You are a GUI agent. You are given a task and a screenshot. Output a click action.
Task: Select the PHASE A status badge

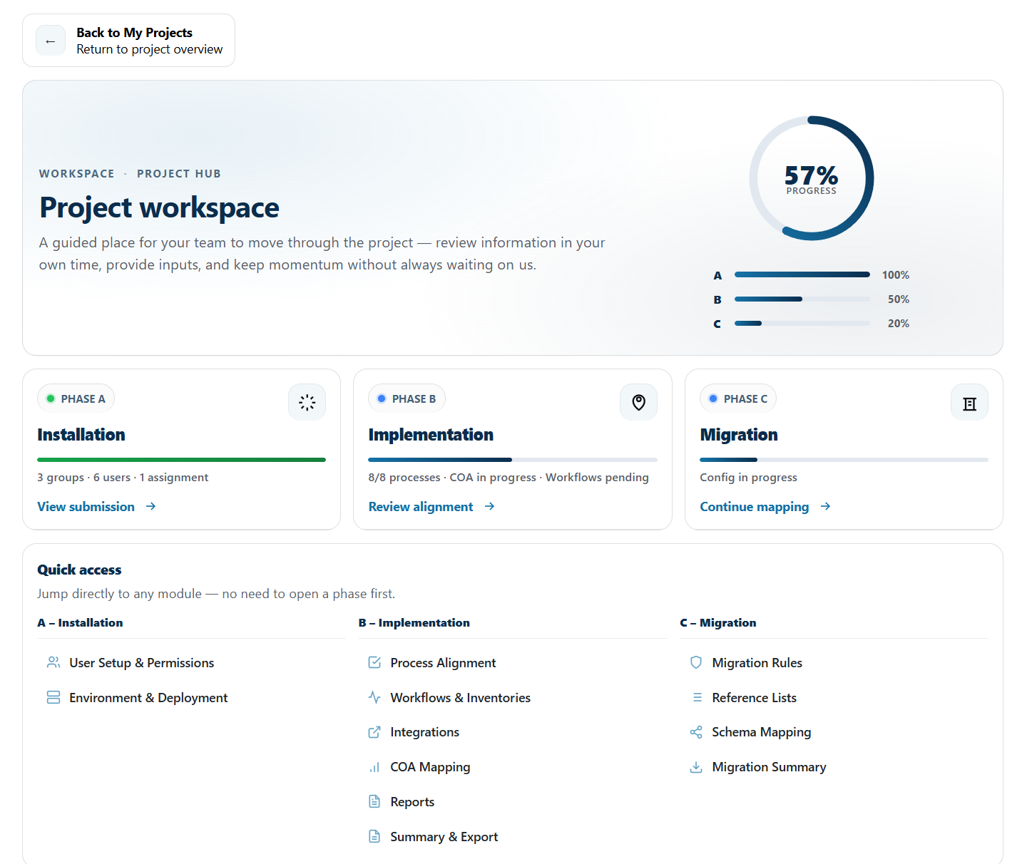click(x=76, y=398)
